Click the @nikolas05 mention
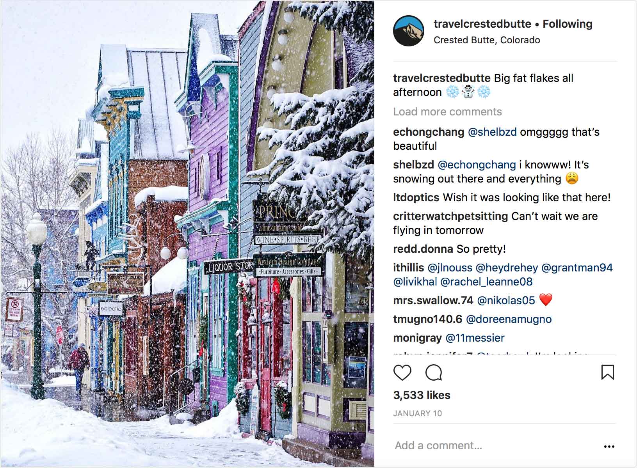The image size is (637, 468). coord(506,300)
